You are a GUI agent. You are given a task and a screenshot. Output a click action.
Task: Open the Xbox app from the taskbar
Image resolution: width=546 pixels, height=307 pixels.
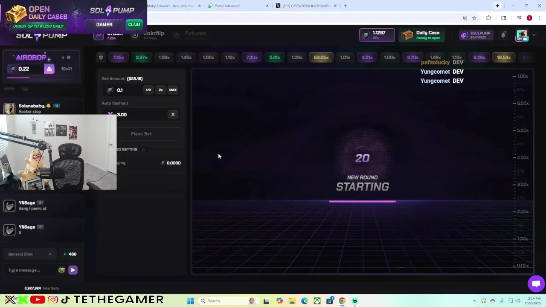pyautogui.click(x=317, y=301)
